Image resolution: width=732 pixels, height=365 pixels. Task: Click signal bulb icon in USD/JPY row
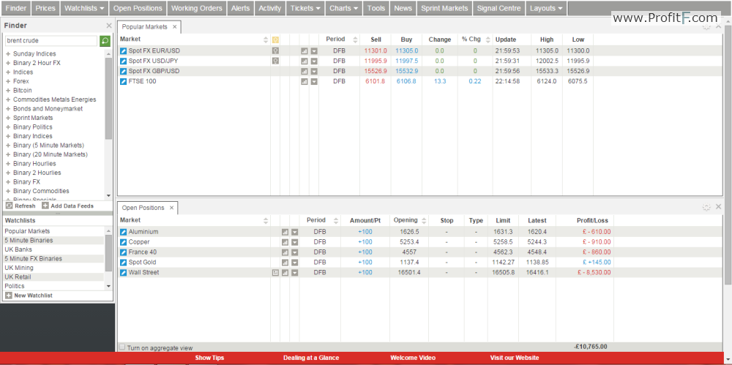tap(275, 61)
